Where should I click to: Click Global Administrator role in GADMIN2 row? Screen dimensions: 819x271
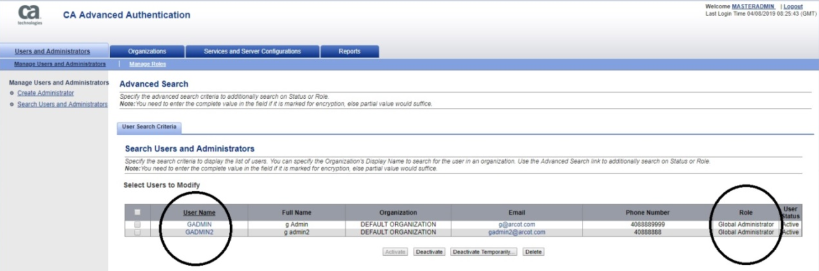click(746, 233)
